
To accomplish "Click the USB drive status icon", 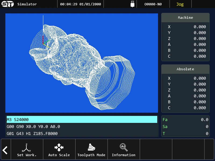I will 132,4.
